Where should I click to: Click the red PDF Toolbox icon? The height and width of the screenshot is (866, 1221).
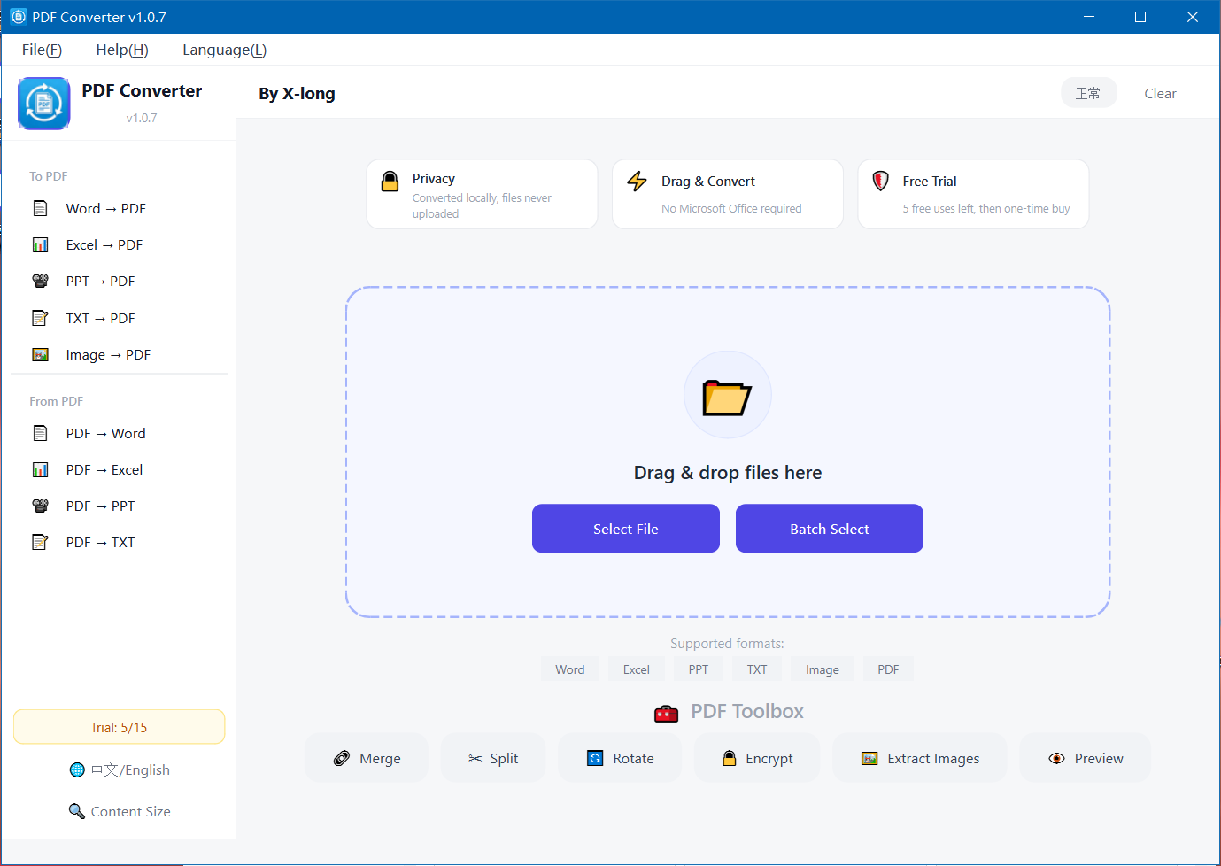pos(666,713)
